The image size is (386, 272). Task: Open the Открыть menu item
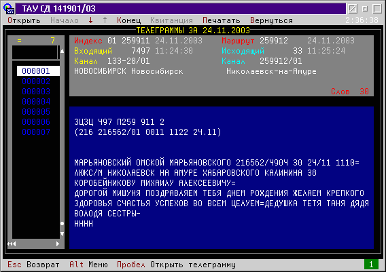pos(24,20)
